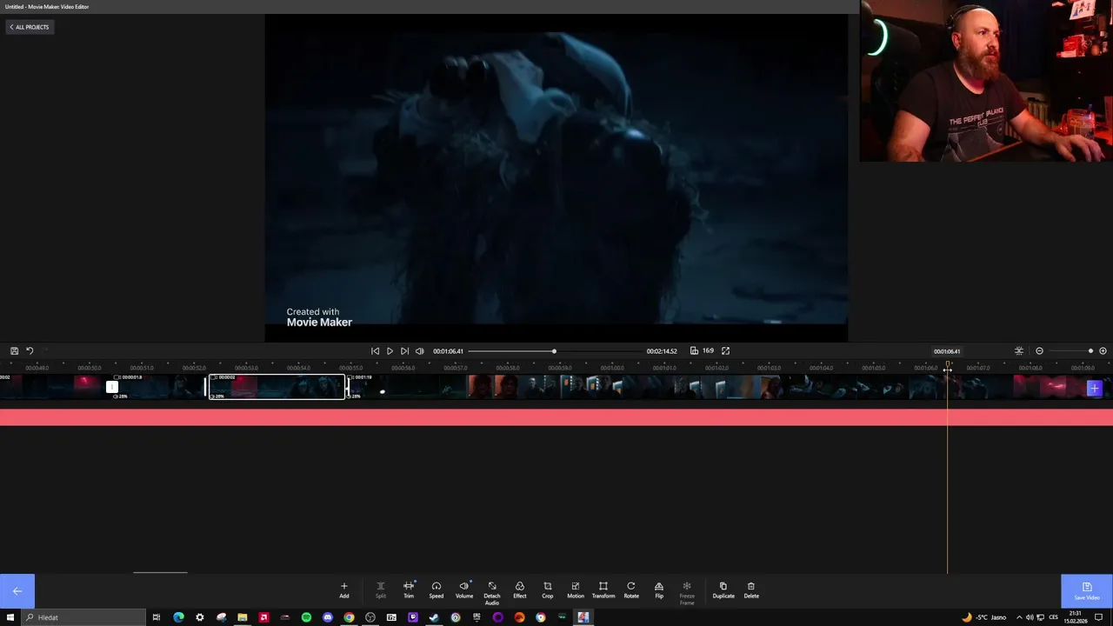Click the horizontal timeline scrollbar
1113x626 pixels.
[160, 572]
